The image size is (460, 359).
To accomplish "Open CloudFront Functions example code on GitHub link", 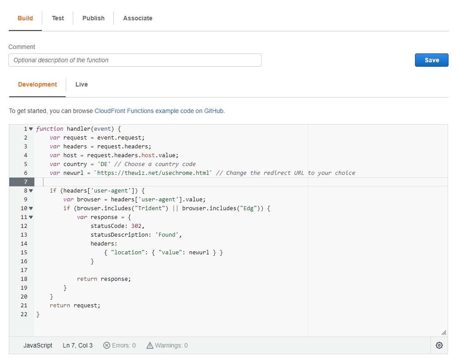I will [159, 111].
